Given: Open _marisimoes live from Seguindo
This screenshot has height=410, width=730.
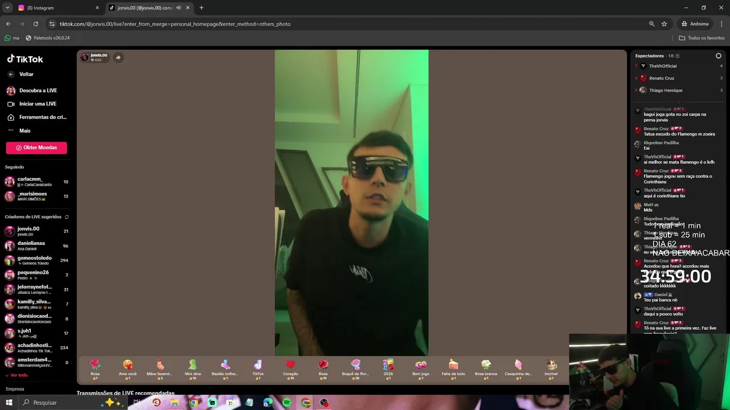Looking at the screenshot, I should point(36,196).
